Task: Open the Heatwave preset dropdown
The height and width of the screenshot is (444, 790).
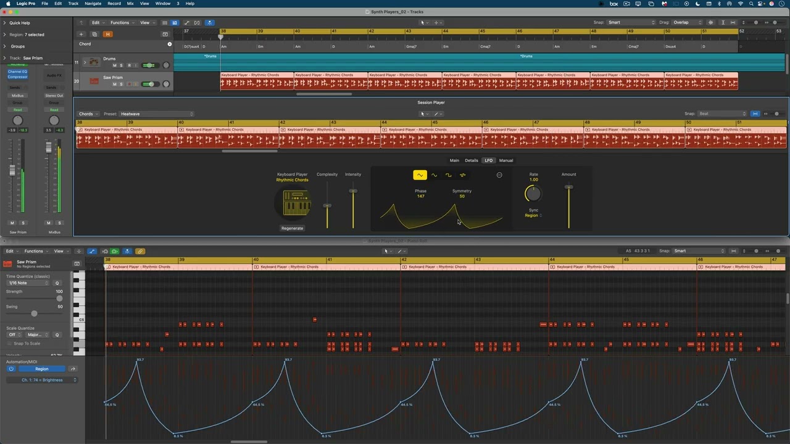Action: (157, 113)
